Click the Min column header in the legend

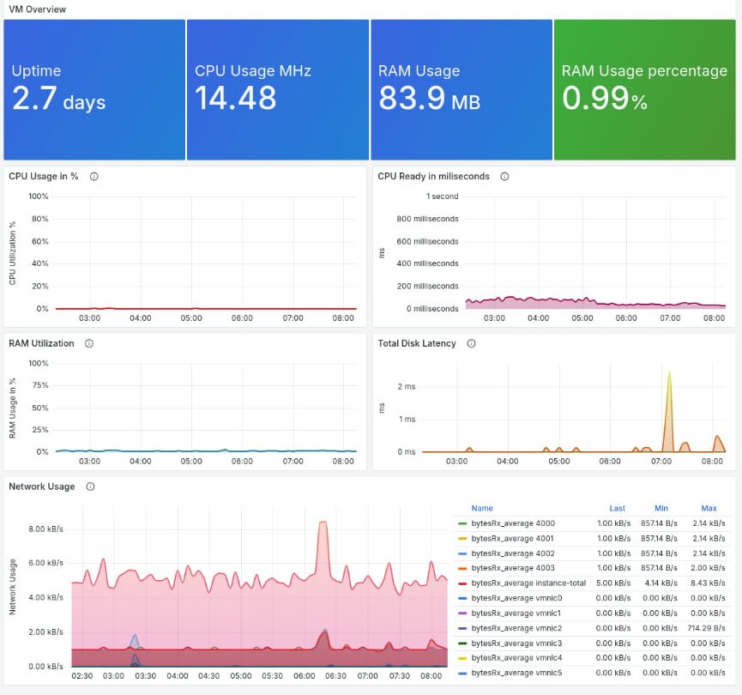click(x=663, y=508)
